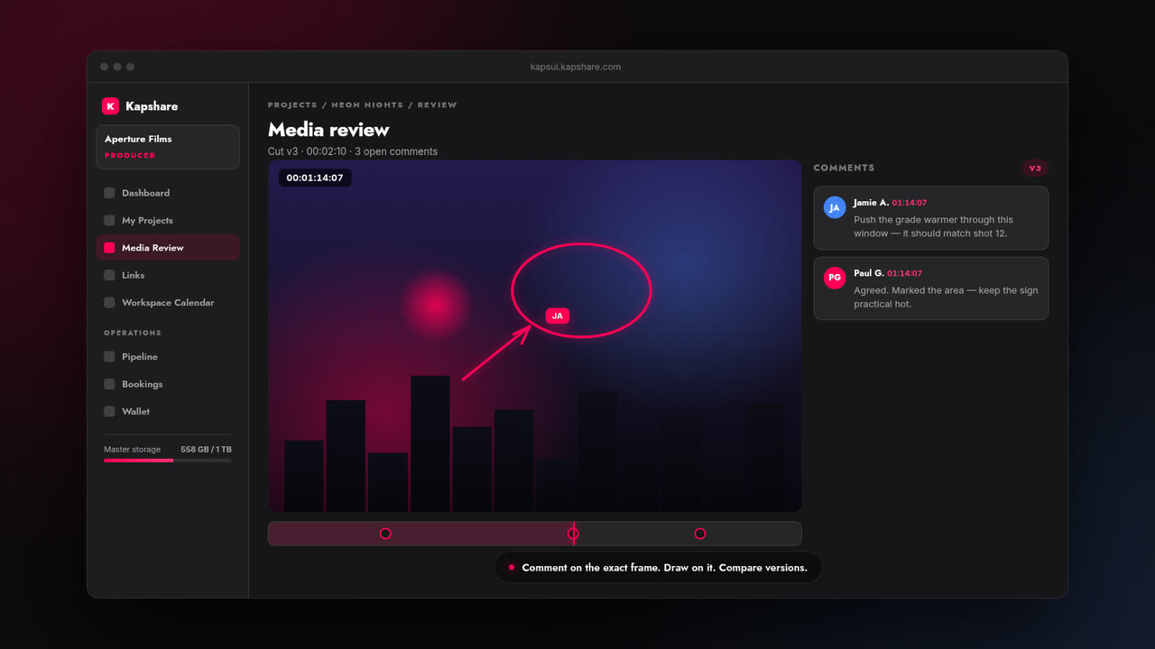1155x649 pixels.
Task: Open Bookings in the sidebar
Action: pos(168,384)
